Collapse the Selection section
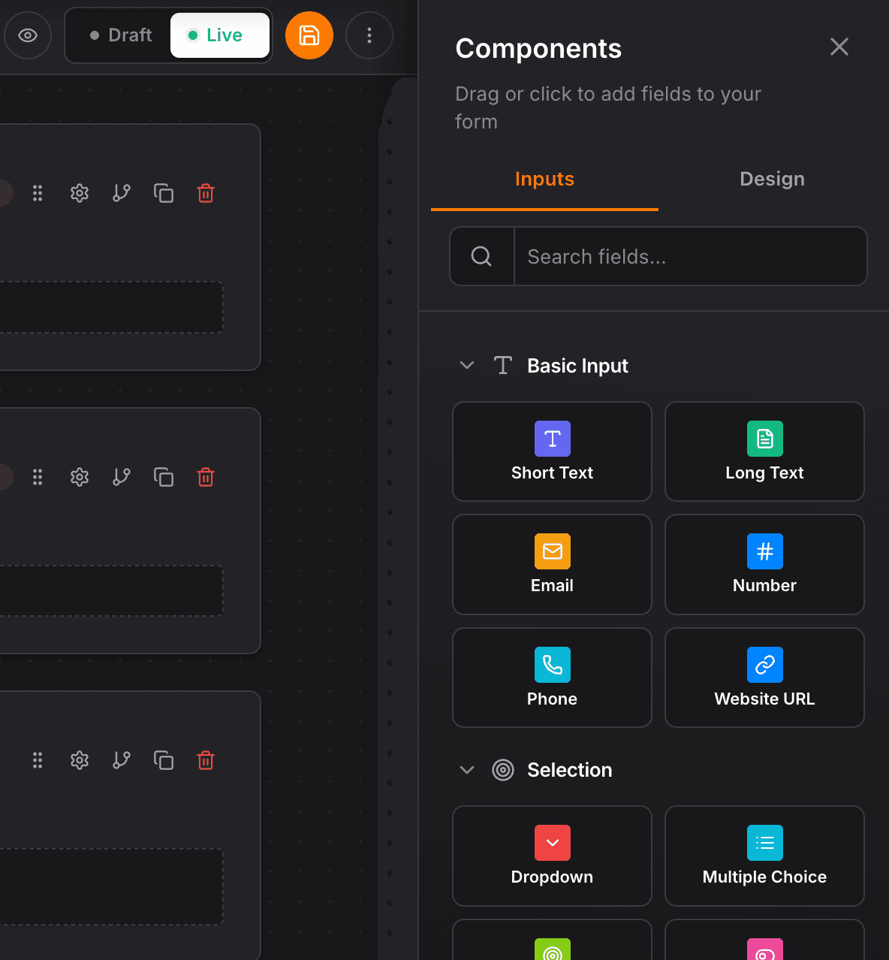Image resolution: width=889 pixels, height=960 pixels. (467, 769)
